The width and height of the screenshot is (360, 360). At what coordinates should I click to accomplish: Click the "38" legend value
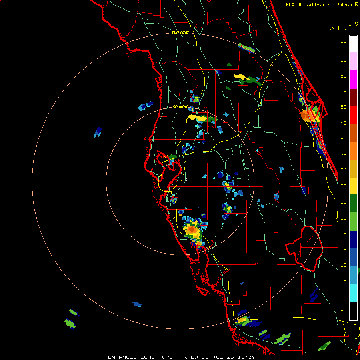[x=344, y=154]
